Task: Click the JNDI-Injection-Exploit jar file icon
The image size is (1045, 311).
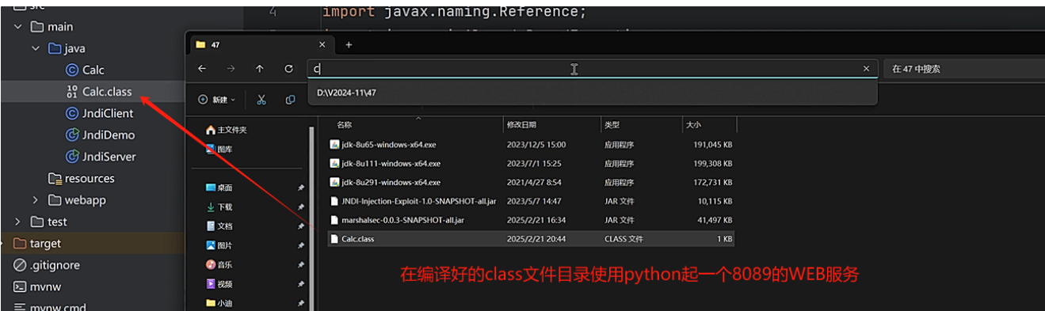Action: coord(334,201)
